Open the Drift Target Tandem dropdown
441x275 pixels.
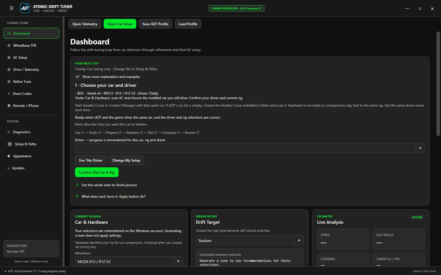249,241
